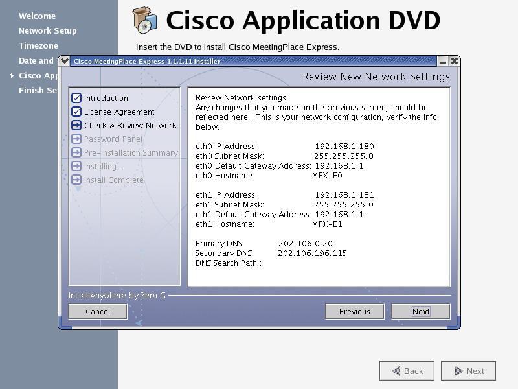Click InstallAnywhere by Zero G text
The height and width of the screenshot is (389, 518).
117,296
